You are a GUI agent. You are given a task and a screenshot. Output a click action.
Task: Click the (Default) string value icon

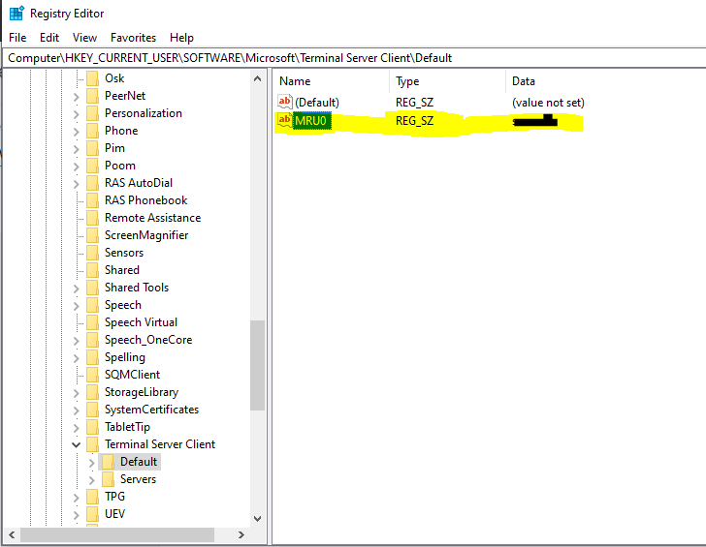[284, 102]
